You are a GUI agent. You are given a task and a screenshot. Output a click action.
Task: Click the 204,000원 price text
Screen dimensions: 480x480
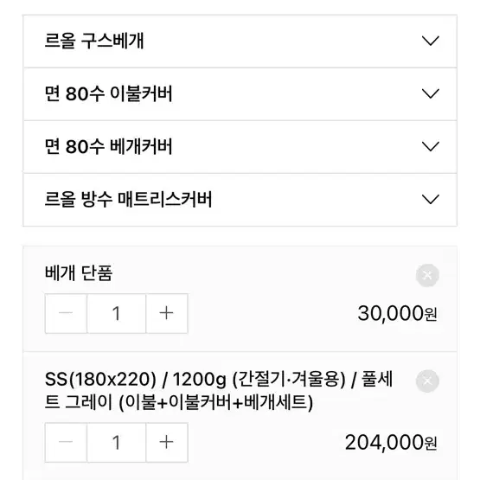click(391, 443)
